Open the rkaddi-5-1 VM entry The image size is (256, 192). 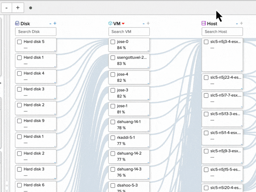click(126, 137)
